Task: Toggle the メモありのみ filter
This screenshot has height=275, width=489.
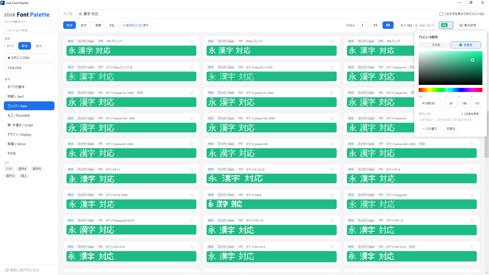Action: (x=29, y=68)
